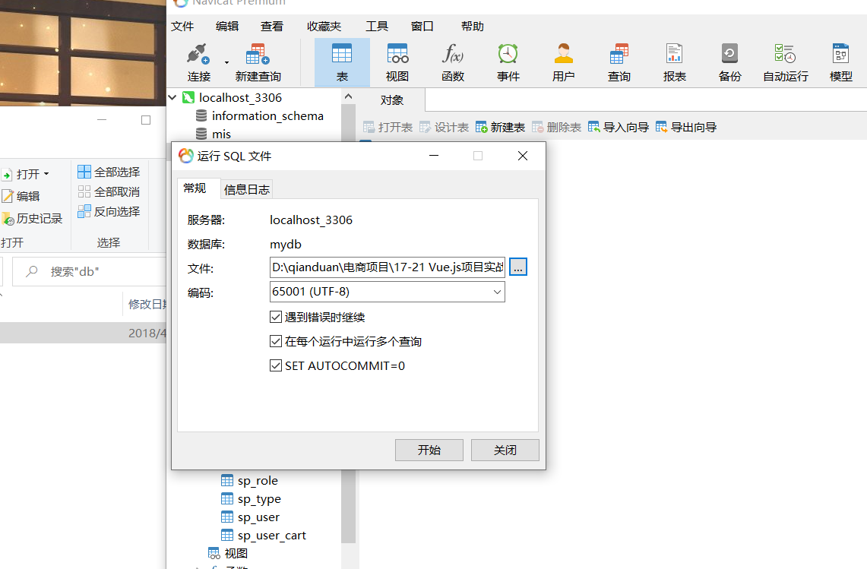867x569 pixels.
Task: Toggle 遇到错误时继续 checkbox
Action: click(275, 317)
